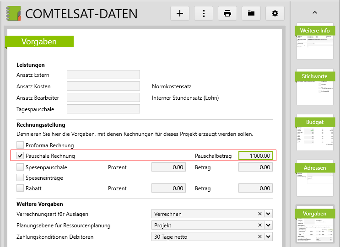Open settings with the gear icon
Screen dimensions: 340x247
[275, 13]
